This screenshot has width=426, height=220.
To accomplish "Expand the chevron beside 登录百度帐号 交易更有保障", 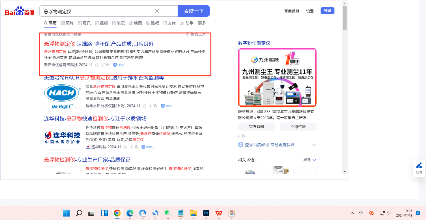I will (314, 145).
